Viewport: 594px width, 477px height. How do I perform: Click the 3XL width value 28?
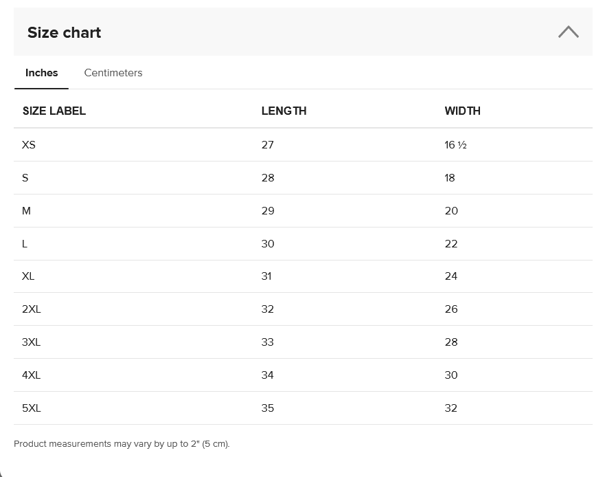coord(451,342)
